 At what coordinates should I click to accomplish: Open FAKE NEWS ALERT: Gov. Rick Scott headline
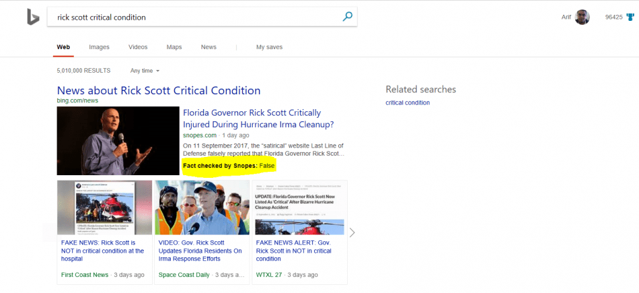293,251
